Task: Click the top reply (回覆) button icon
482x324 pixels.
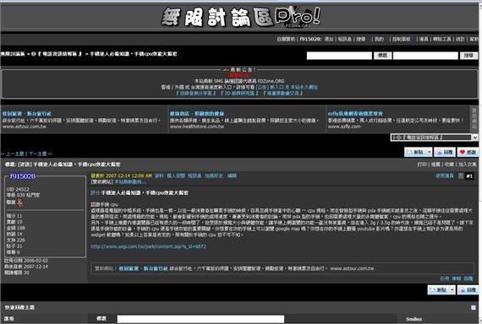Action: (x=445, y=152)
